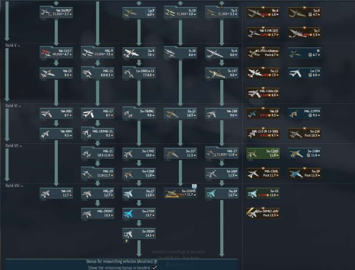Choose the Tu-4 bomber icon

(x=212, y=51)
